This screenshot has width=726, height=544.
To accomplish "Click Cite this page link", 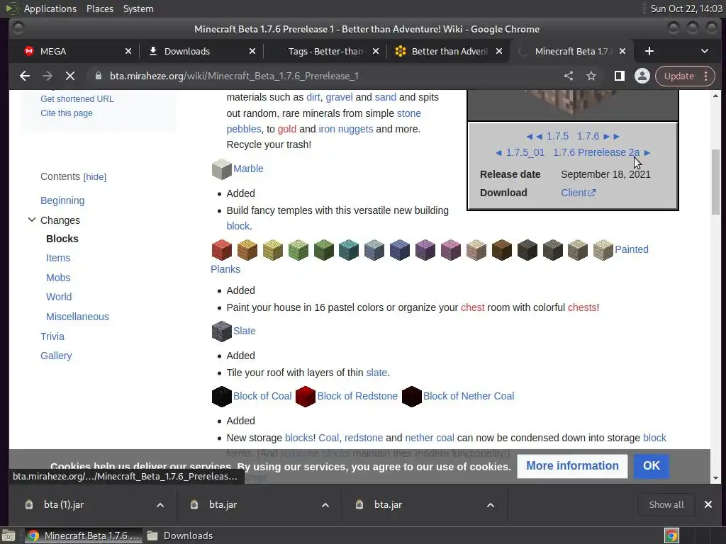I will [x=66, y=113].
